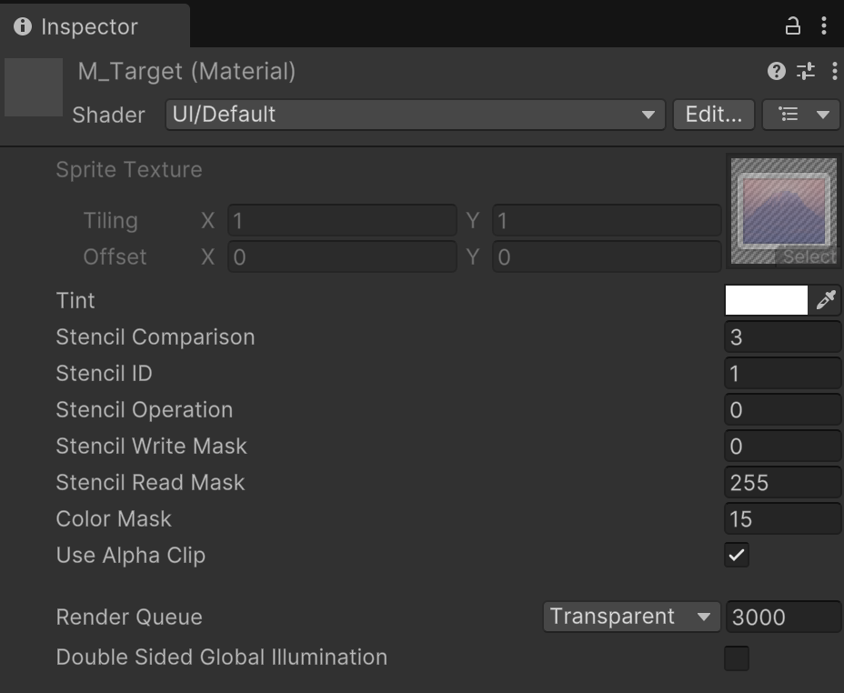Click the Stencil Read Mask 255 field
This screenshot has height=693, width=844.
point(783,483)
